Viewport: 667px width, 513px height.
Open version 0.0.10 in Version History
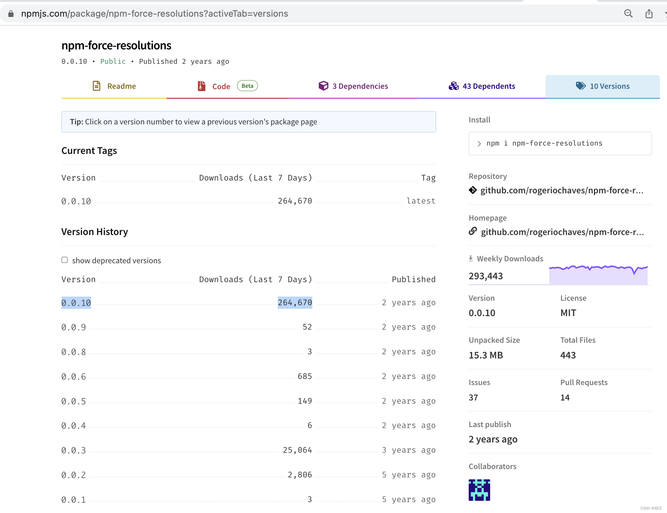pyautogui.click(x=76, y=303)
